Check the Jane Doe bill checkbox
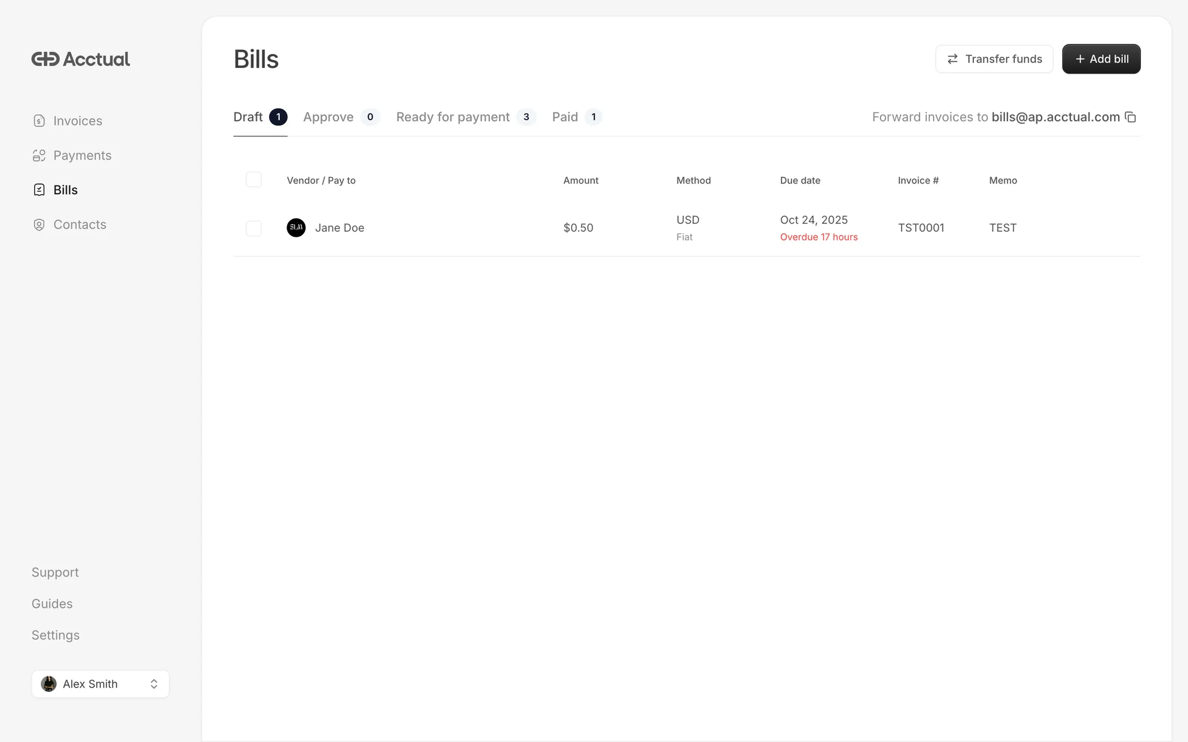Image resolution: width=1188 pixels, height=742 pixels. tap(254, 228)
